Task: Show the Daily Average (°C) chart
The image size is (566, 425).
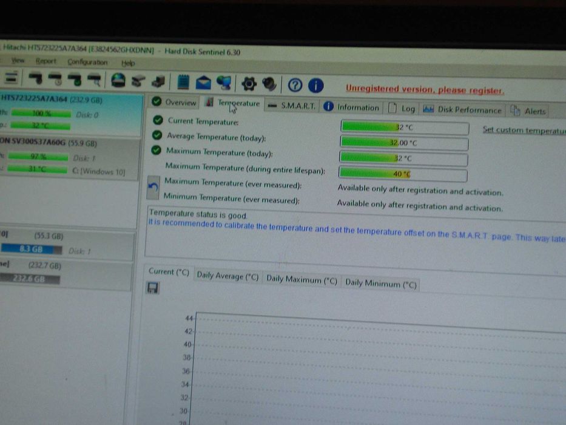Action: pos(227,276)
